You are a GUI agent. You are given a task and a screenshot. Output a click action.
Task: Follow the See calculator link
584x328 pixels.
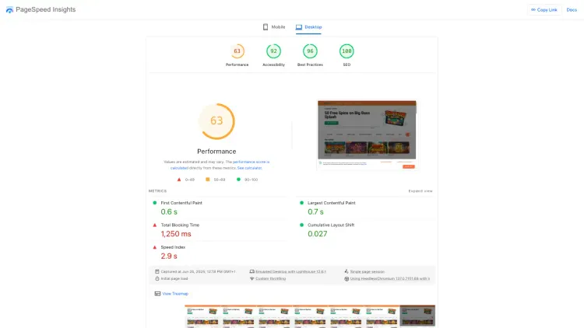click(x=249, y=168)
